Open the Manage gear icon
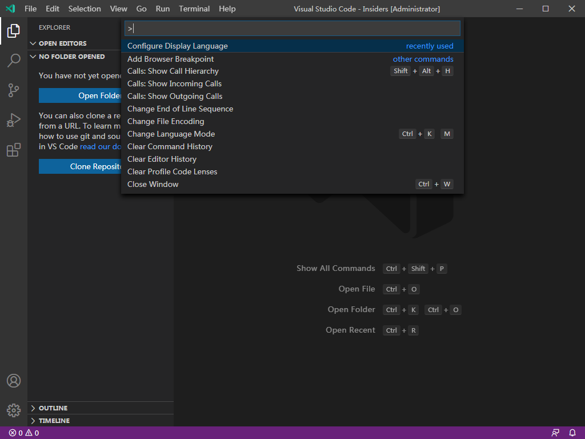 tap(14, 410)
